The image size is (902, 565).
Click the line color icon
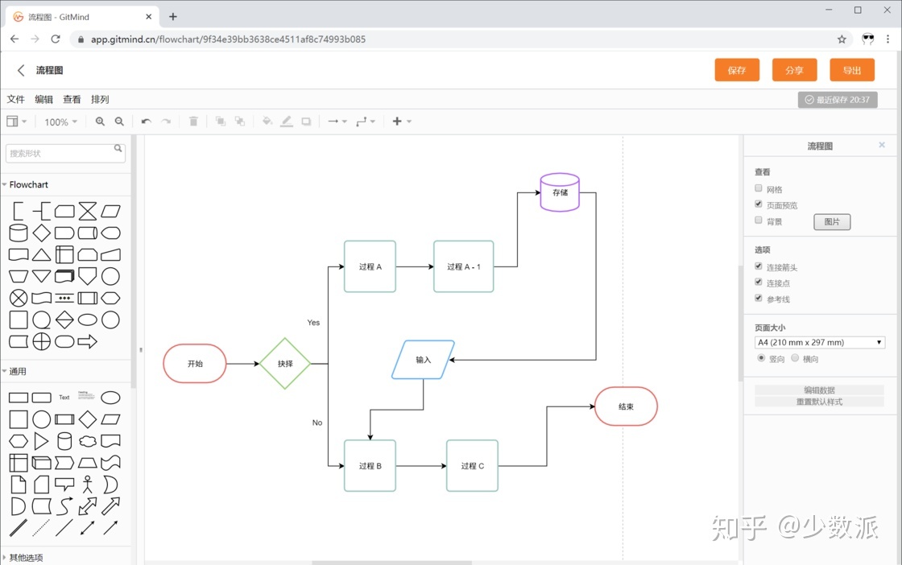(x=287, y=122)
